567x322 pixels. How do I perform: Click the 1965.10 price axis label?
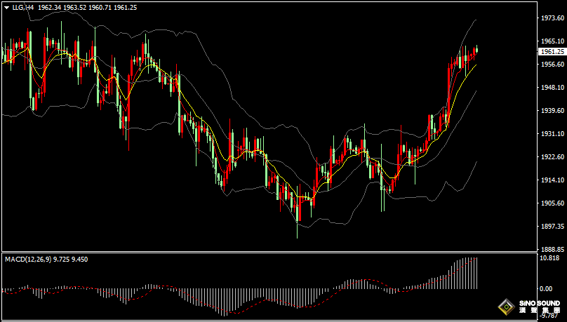[x=552, y=41]
